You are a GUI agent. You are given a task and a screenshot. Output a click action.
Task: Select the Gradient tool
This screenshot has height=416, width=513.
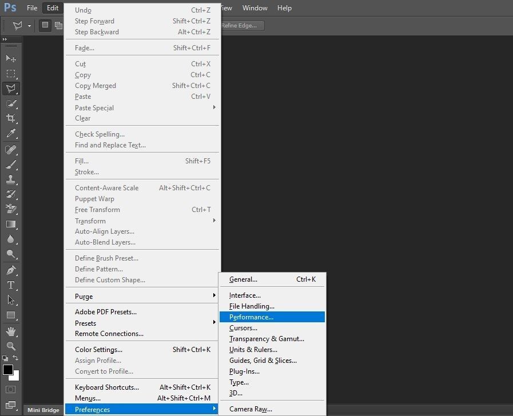click(11, 224)
